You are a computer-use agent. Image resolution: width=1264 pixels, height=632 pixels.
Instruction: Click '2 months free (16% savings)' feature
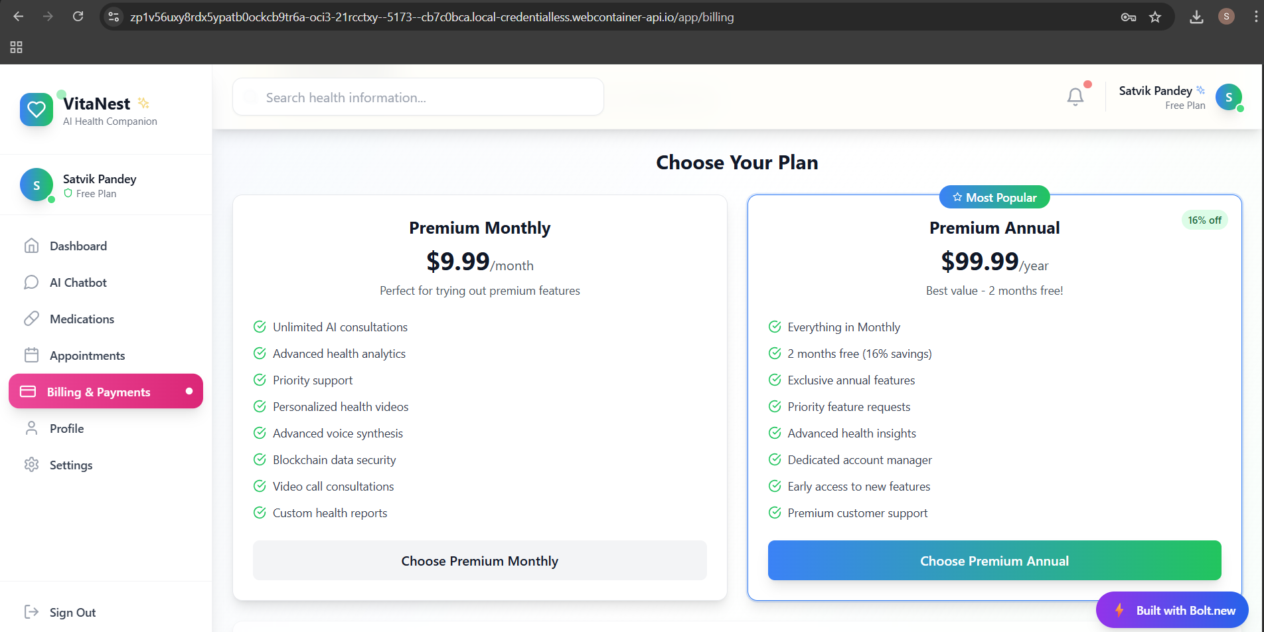tap(860, 353)
